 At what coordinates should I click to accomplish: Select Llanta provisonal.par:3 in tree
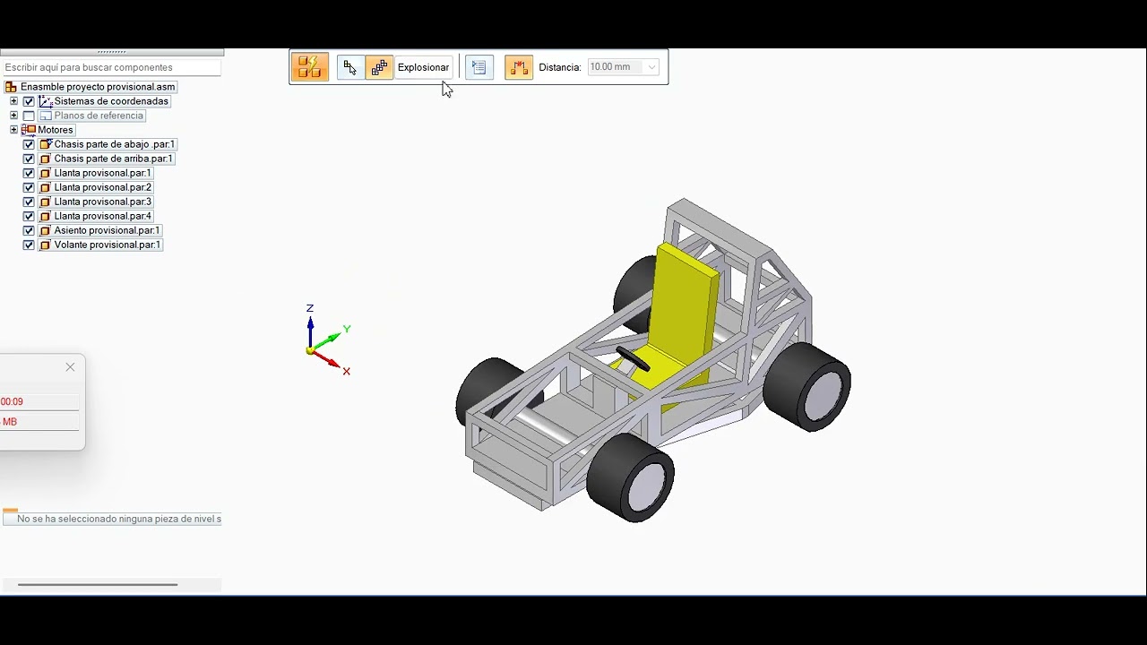click(x=103, y=202)
